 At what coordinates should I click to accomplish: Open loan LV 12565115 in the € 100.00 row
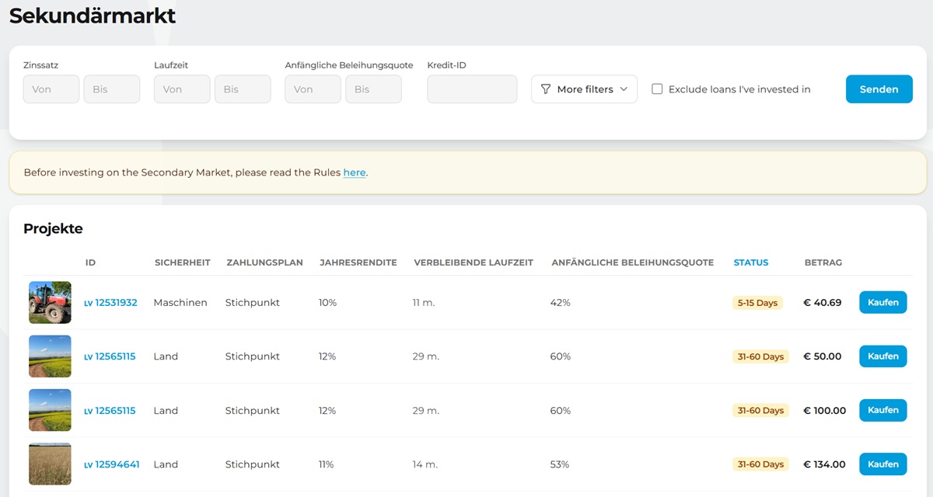point(110,410)
